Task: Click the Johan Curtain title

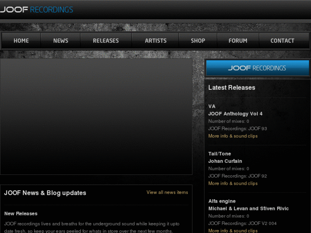Action: (225, 161)
